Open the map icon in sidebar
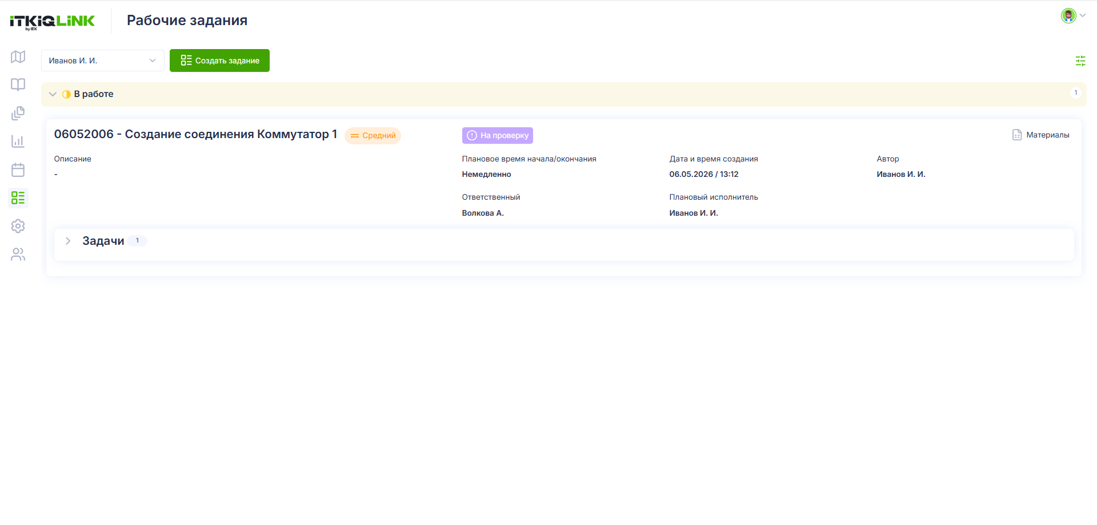The width and height of the screenshot is (1097, 525). 18,57
